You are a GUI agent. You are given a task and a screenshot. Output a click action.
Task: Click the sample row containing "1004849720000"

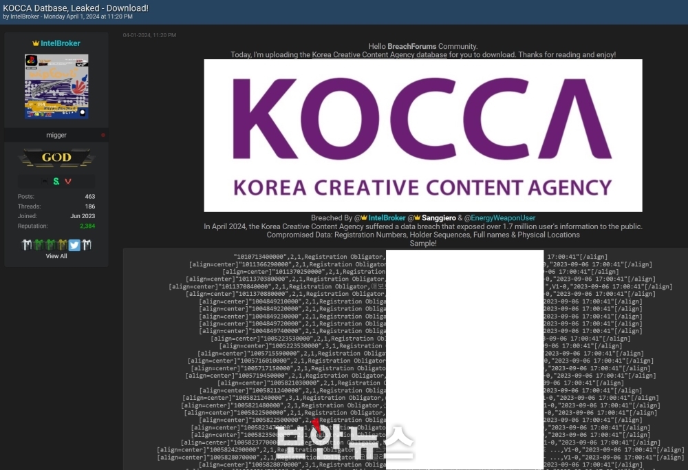(420, 324)
